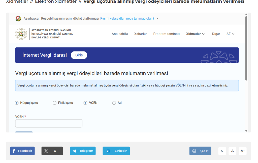Viewport: 258px width, 163px height.
Task: Increase font size with A+ button
Action: [243, 151]
